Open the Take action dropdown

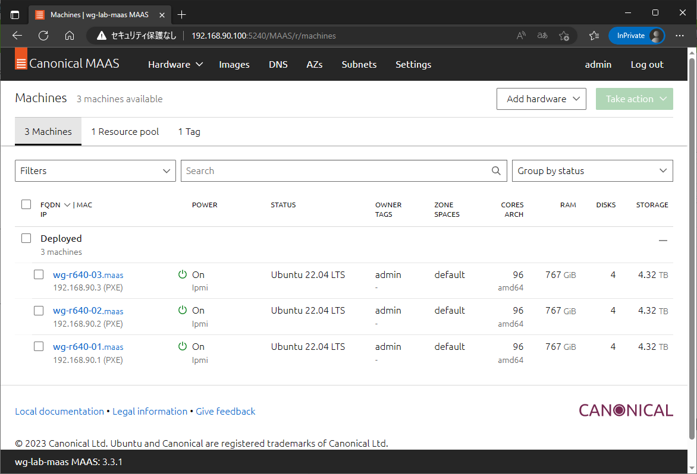coord(635,99)
